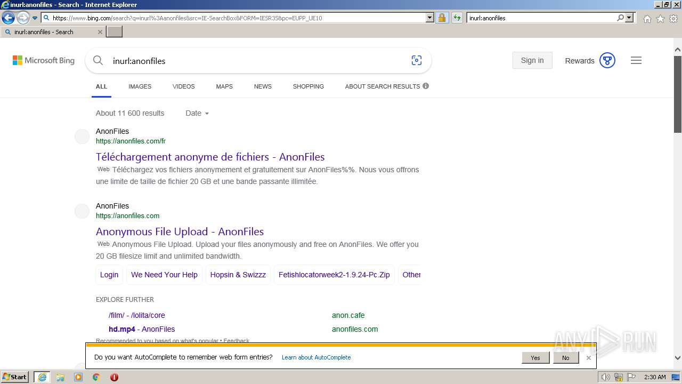Click the Login sitelink button
The image size is (682, 384).
pyautogui.click(x=109, y=275)
